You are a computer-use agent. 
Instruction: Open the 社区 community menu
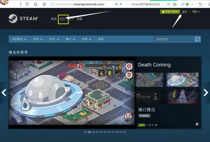[62, 19]
